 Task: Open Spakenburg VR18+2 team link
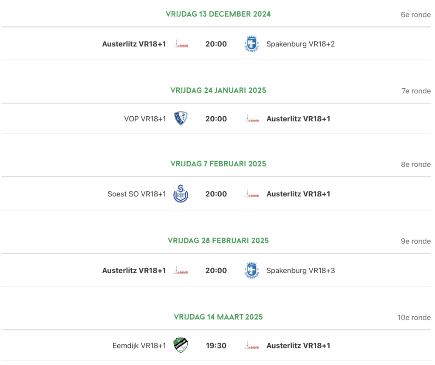coord(300,44)
